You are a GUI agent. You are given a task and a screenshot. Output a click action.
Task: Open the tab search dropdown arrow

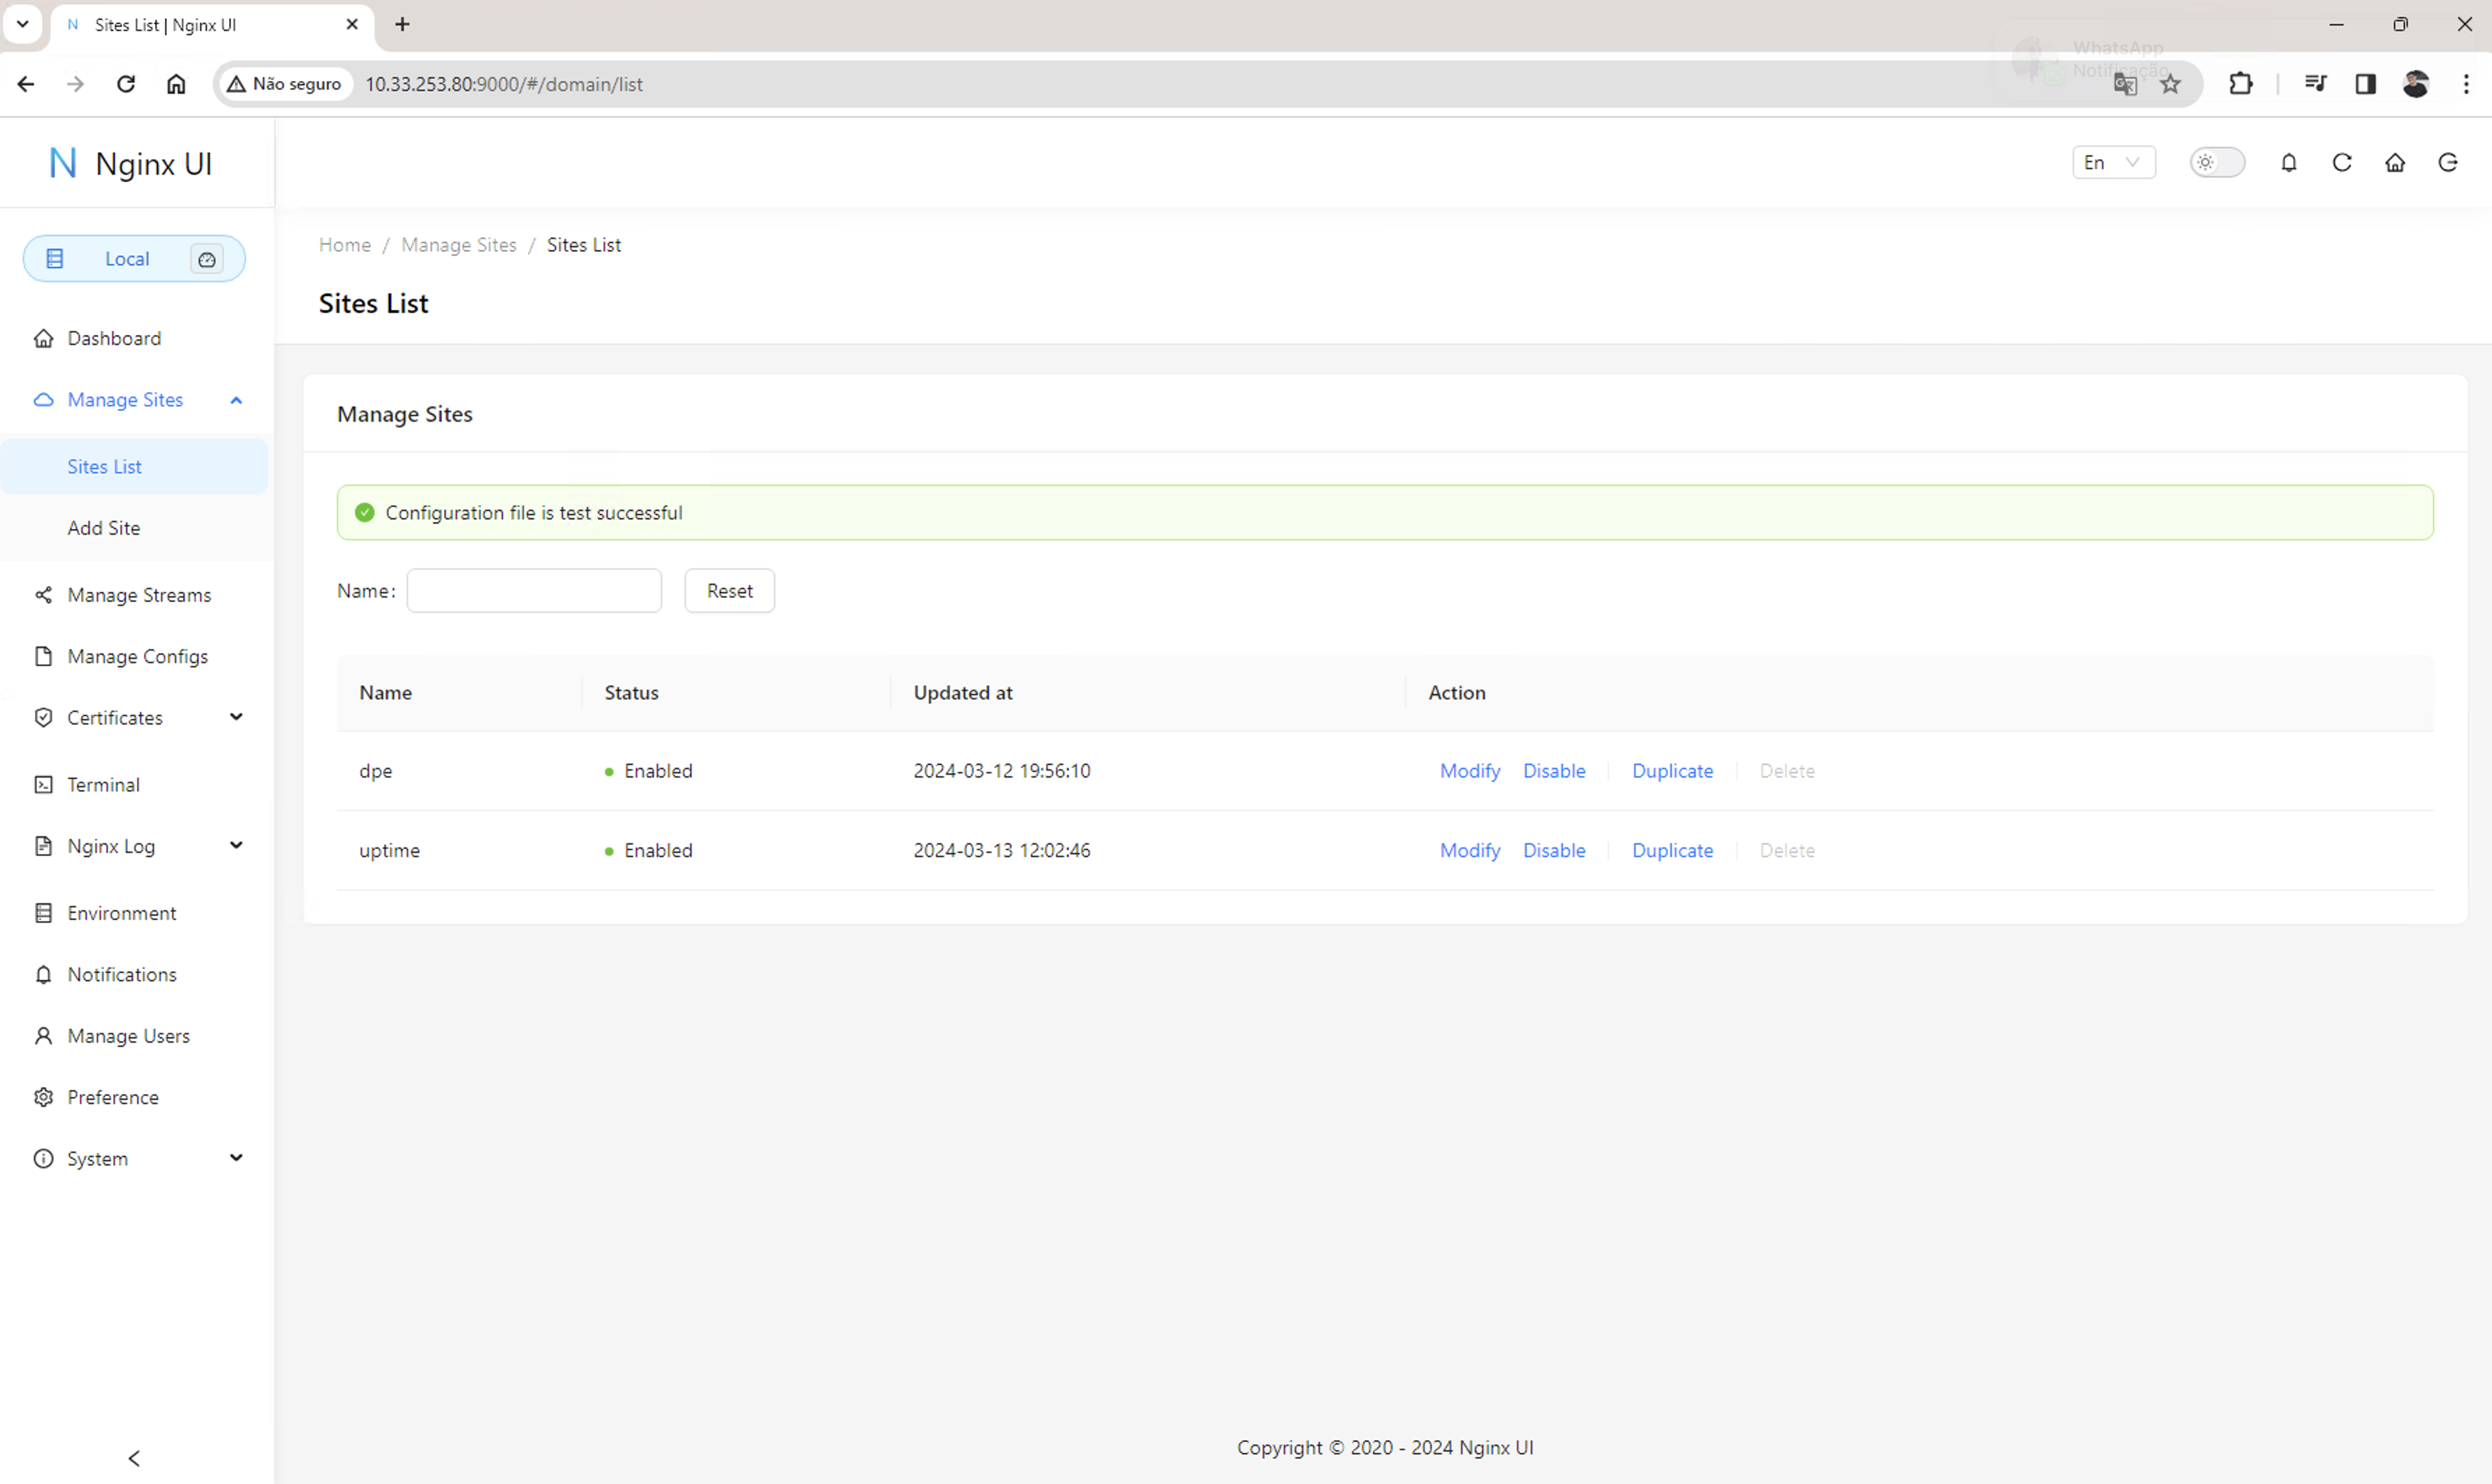(x=22, y=24)
